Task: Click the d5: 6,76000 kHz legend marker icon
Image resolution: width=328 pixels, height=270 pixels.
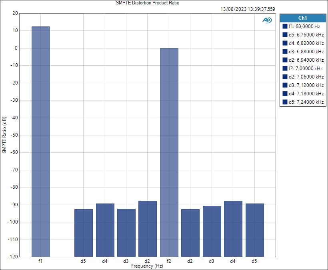Action: click(x=285, y=34)
